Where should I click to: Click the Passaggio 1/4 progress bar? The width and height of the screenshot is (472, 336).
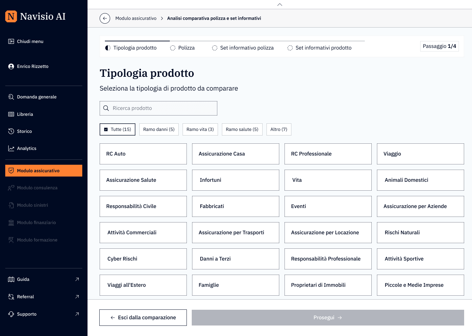pos(439,46)
